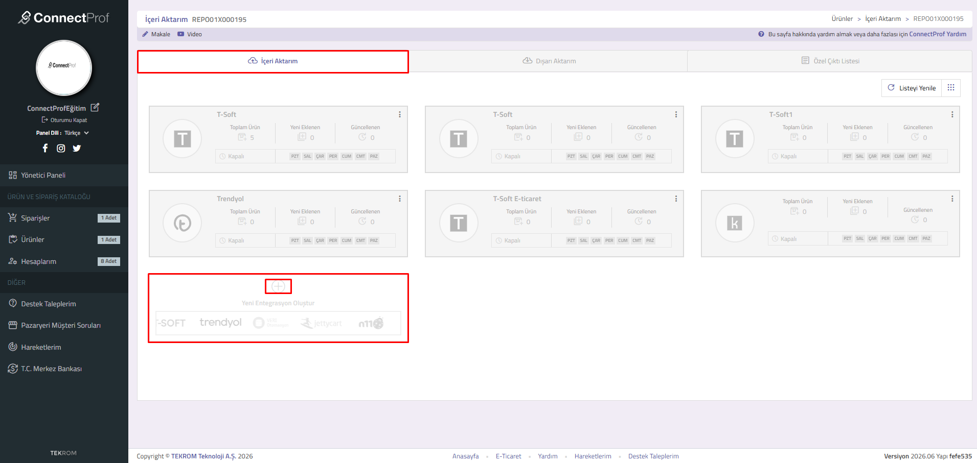This screenshot has width=977, height=463.
Task: Toggle PER day in the k-logo card
Action: point(885,238)
